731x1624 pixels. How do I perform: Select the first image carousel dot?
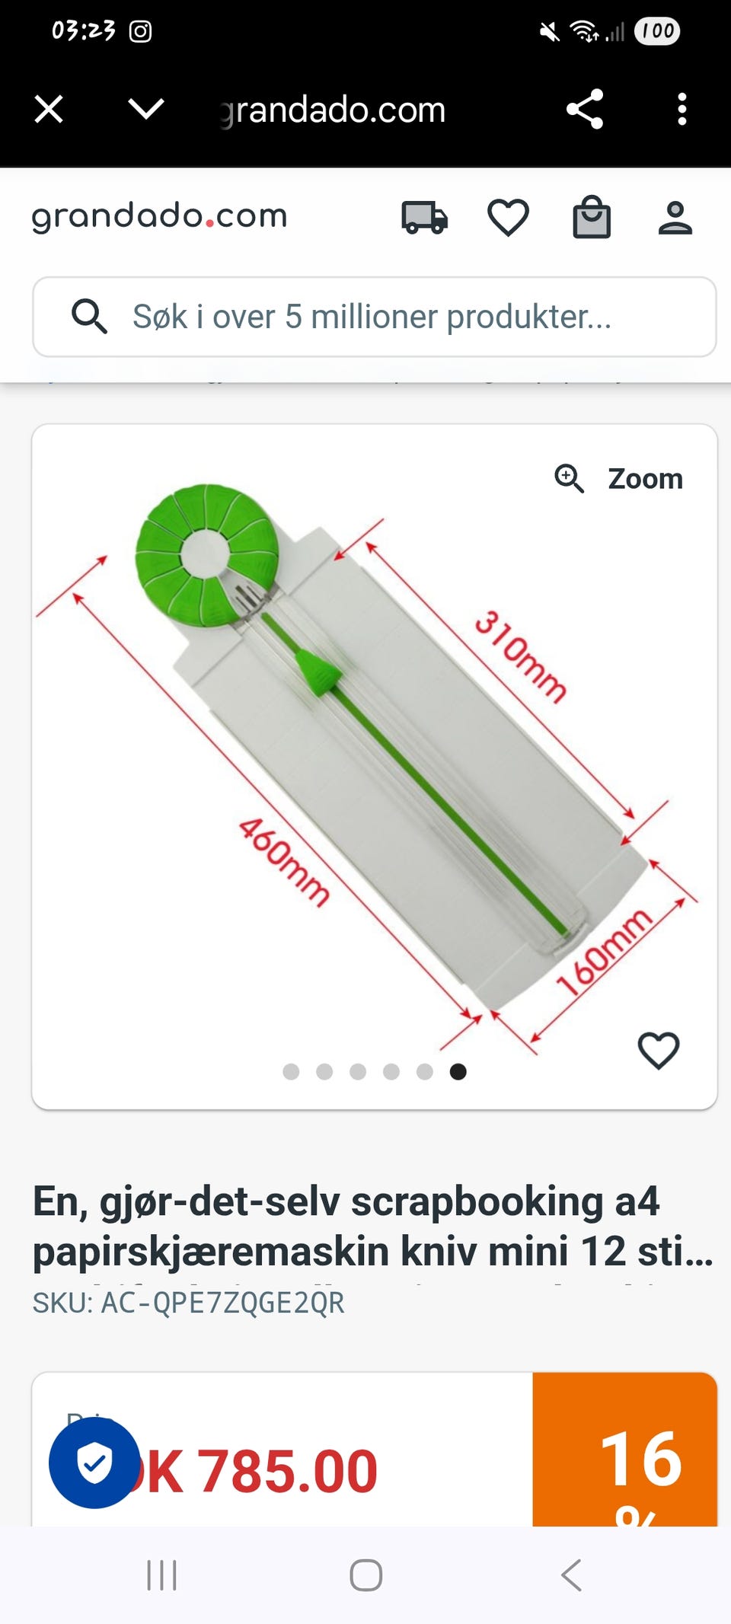tap(291, 1072)
